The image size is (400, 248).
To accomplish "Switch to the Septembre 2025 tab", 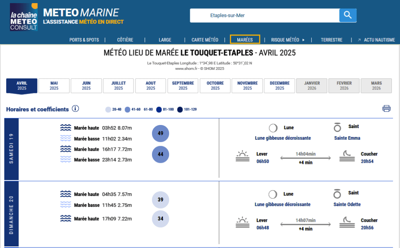I will 183,86.
